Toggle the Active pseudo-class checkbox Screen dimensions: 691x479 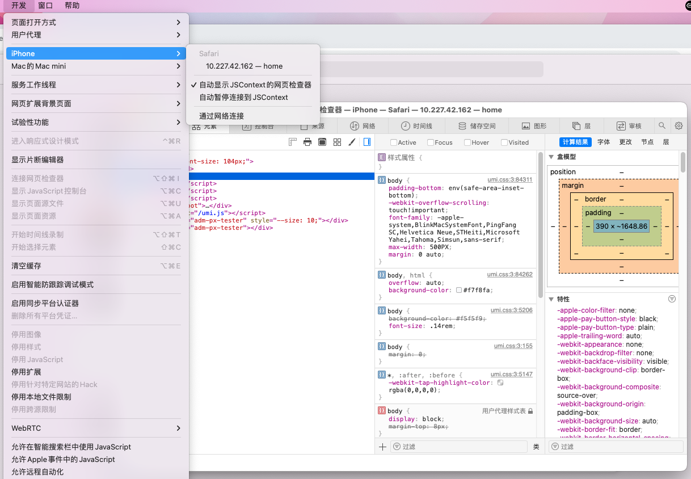[x=394, y=142]
